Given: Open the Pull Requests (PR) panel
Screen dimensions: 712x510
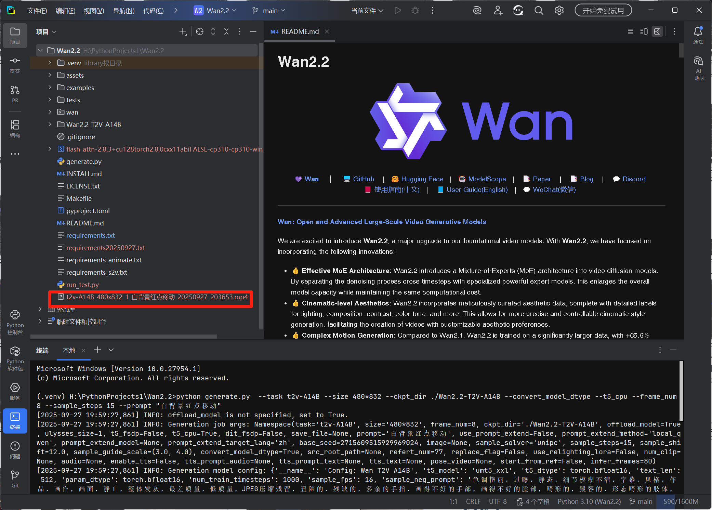Looking at the screenshot, I should click(x=15, y=94).
